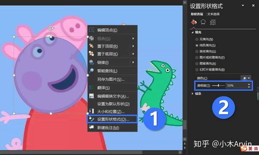
Task: Collapse the 填充 fill section
Action: click(x=192, y=32)
